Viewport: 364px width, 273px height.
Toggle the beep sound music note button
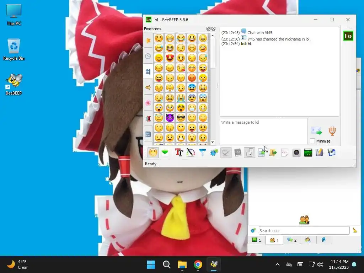[250, 152]
